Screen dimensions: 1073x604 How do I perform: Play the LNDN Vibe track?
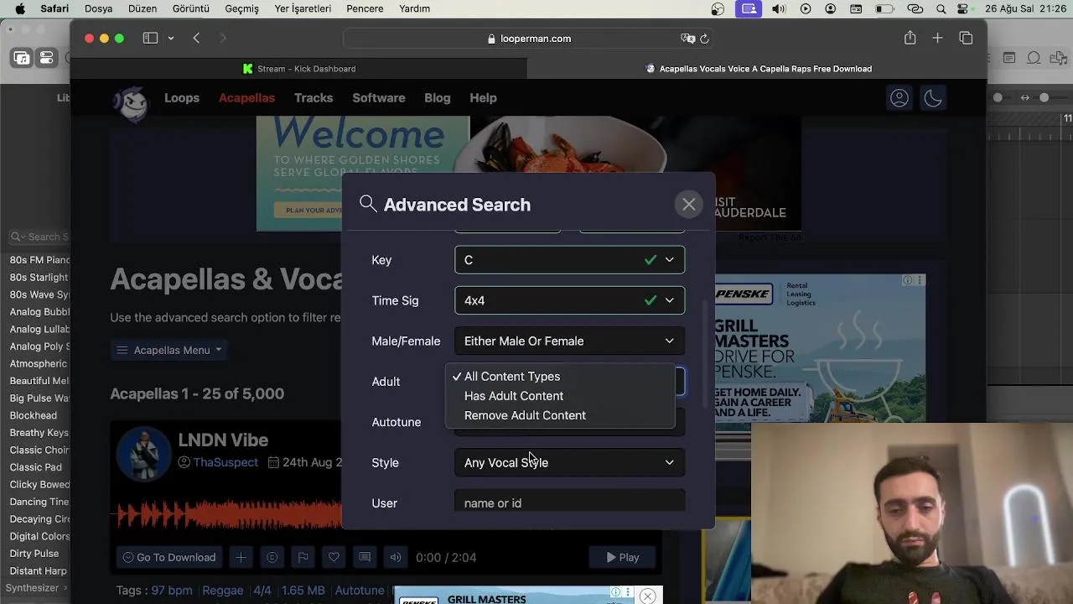tap(623, 558)
